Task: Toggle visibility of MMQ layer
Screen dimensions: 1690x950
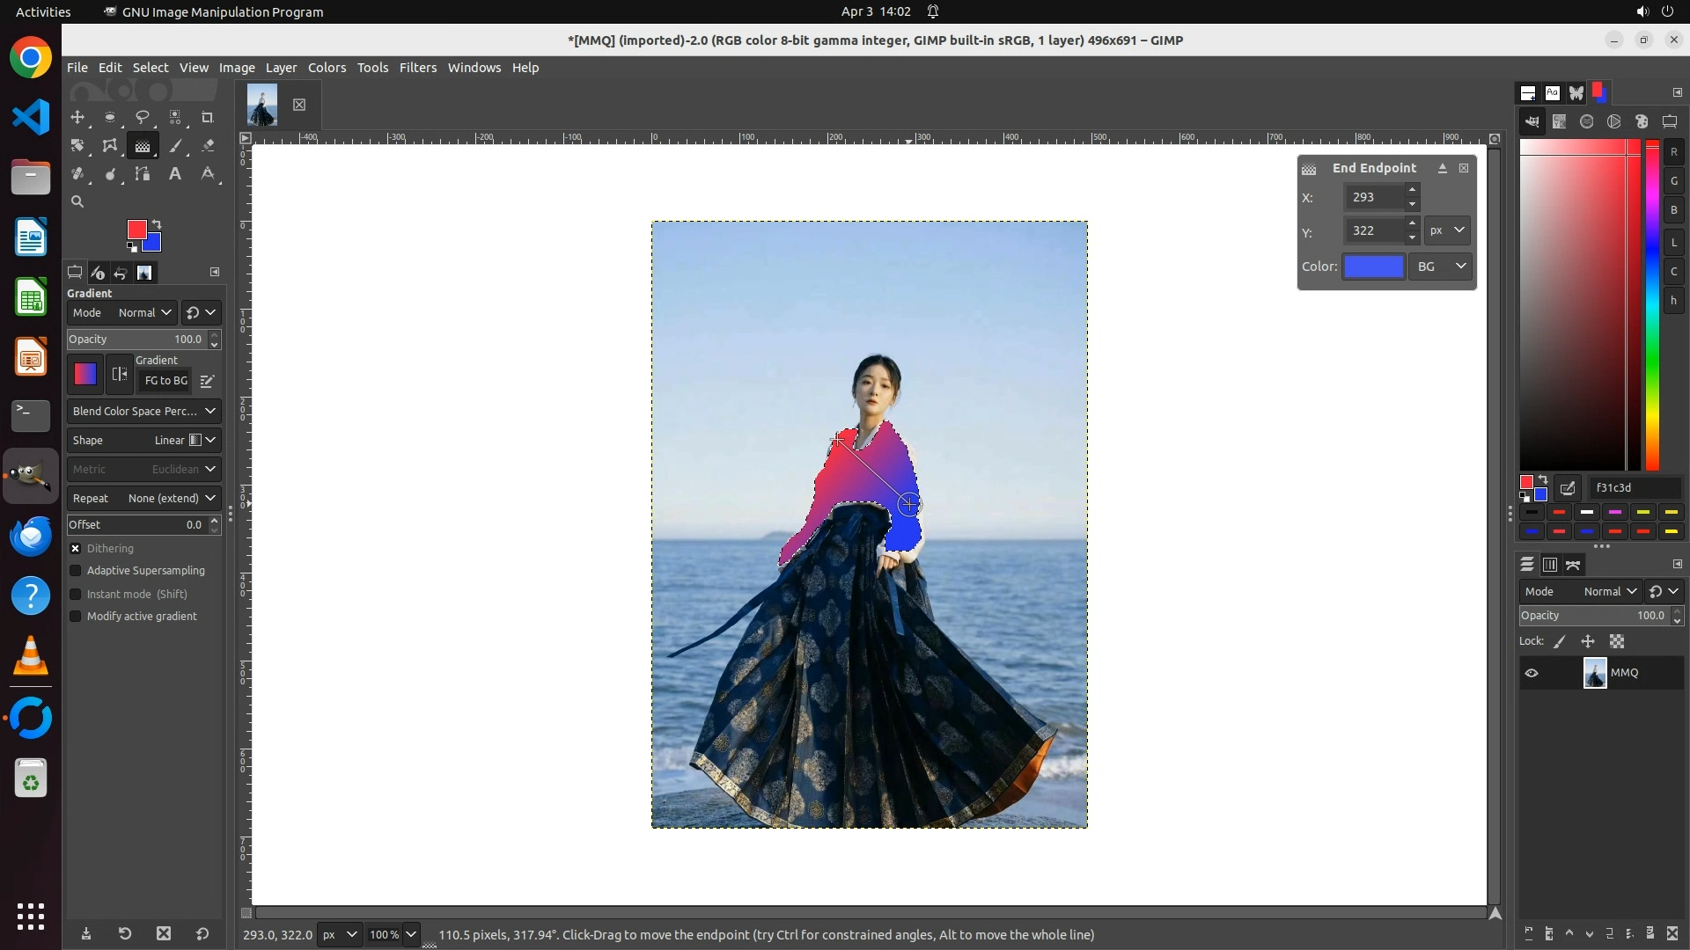Action: (x=1532, y=673)
